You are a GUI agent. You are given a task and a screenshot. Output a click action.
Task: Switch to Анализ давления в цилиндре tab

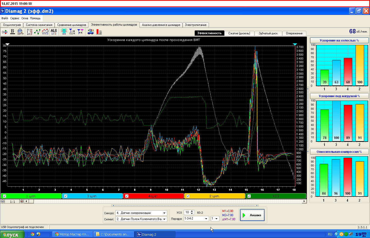pyautogui.click(x=161, y=25)
